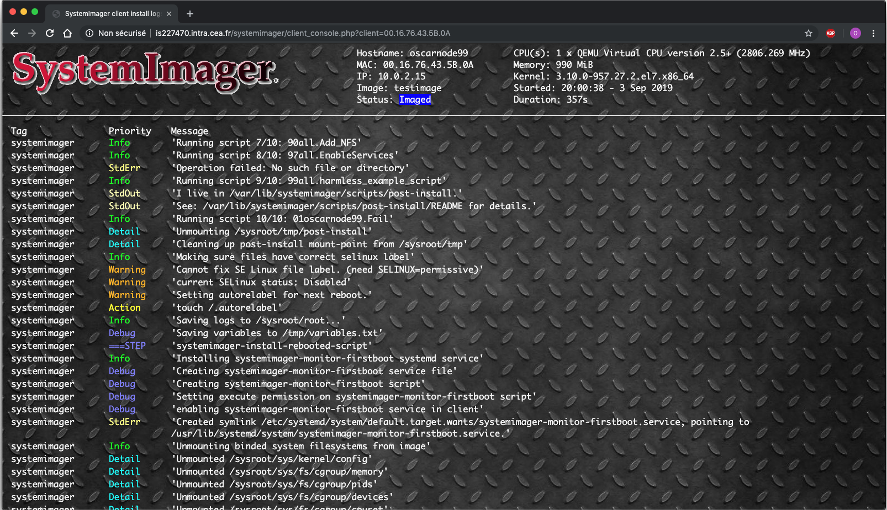
Task: Reload the SystemImager console page
Action: pos(50,33)
